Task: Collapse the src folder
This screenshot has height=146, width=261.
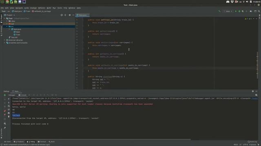Action: (x=7, y=26)
